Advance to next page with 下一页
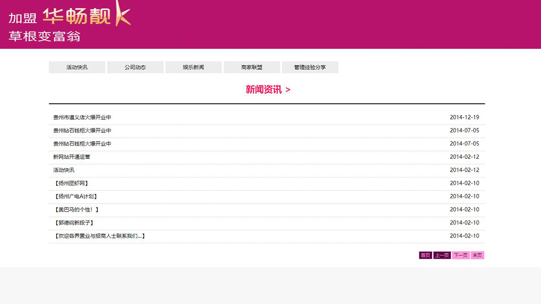This screenshot has height=304, width=541. tap(460, 255)
